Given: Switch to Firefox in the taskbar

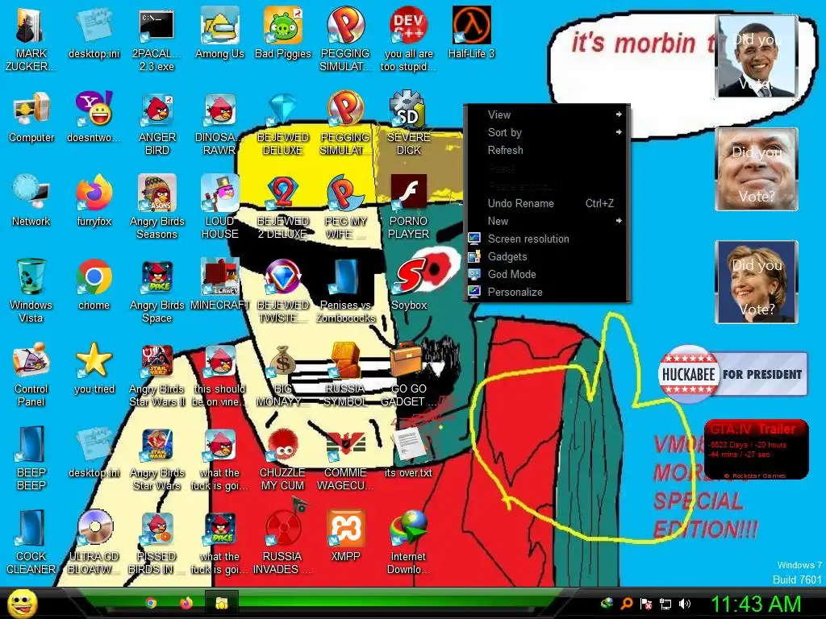Looking at the screenshot, I should click(186, 603).
